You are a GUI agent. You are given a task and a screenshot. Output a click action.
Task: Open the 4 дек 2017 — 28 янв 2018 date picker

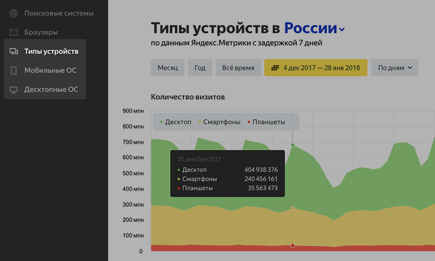315,68
